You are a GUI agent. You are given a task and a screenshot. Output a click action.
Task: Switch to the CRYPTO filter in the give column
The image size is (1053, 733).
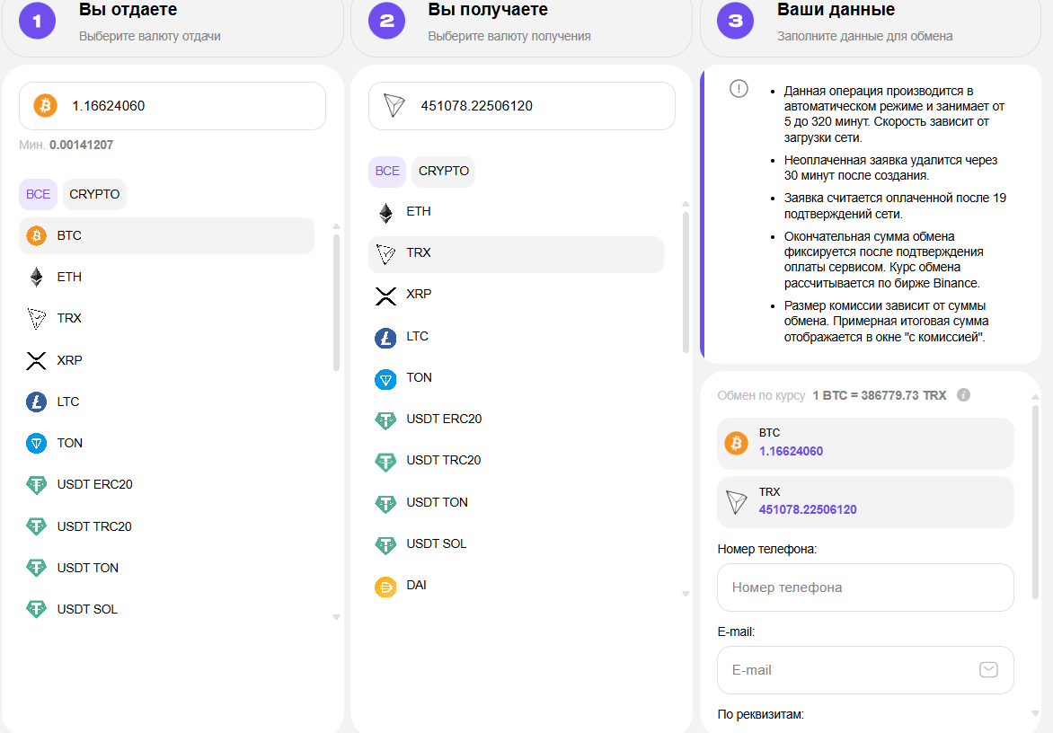[94, 194]
